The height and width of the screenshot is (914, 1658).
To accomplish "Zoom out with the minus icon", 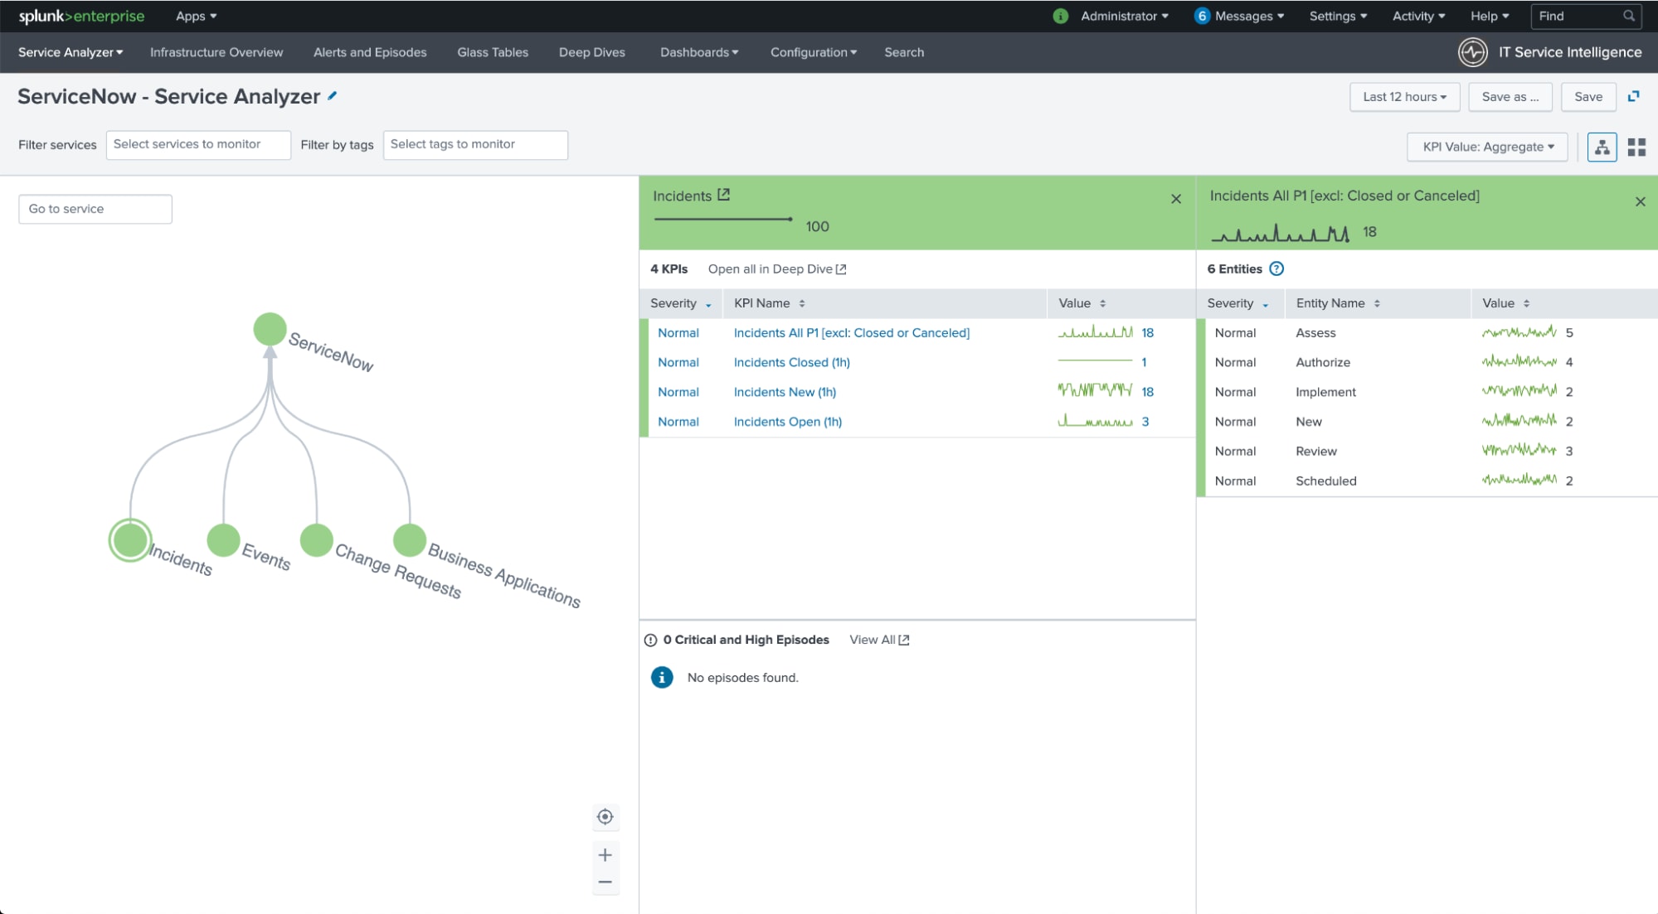I will (605, 883).
